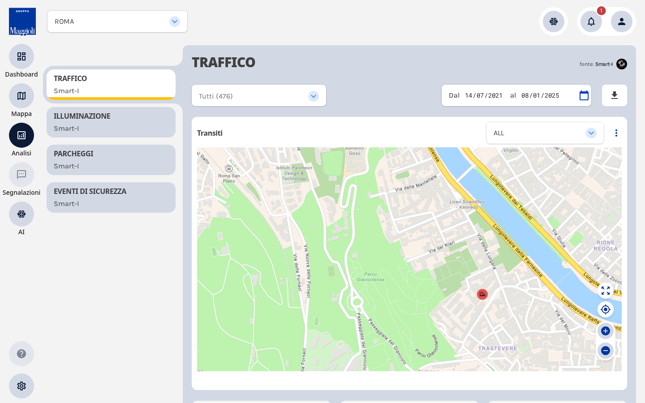Screen dimensions: 645x403
Task: Click the red vehicle map marker
Action: pyautogui.click(x=482, y=294)
